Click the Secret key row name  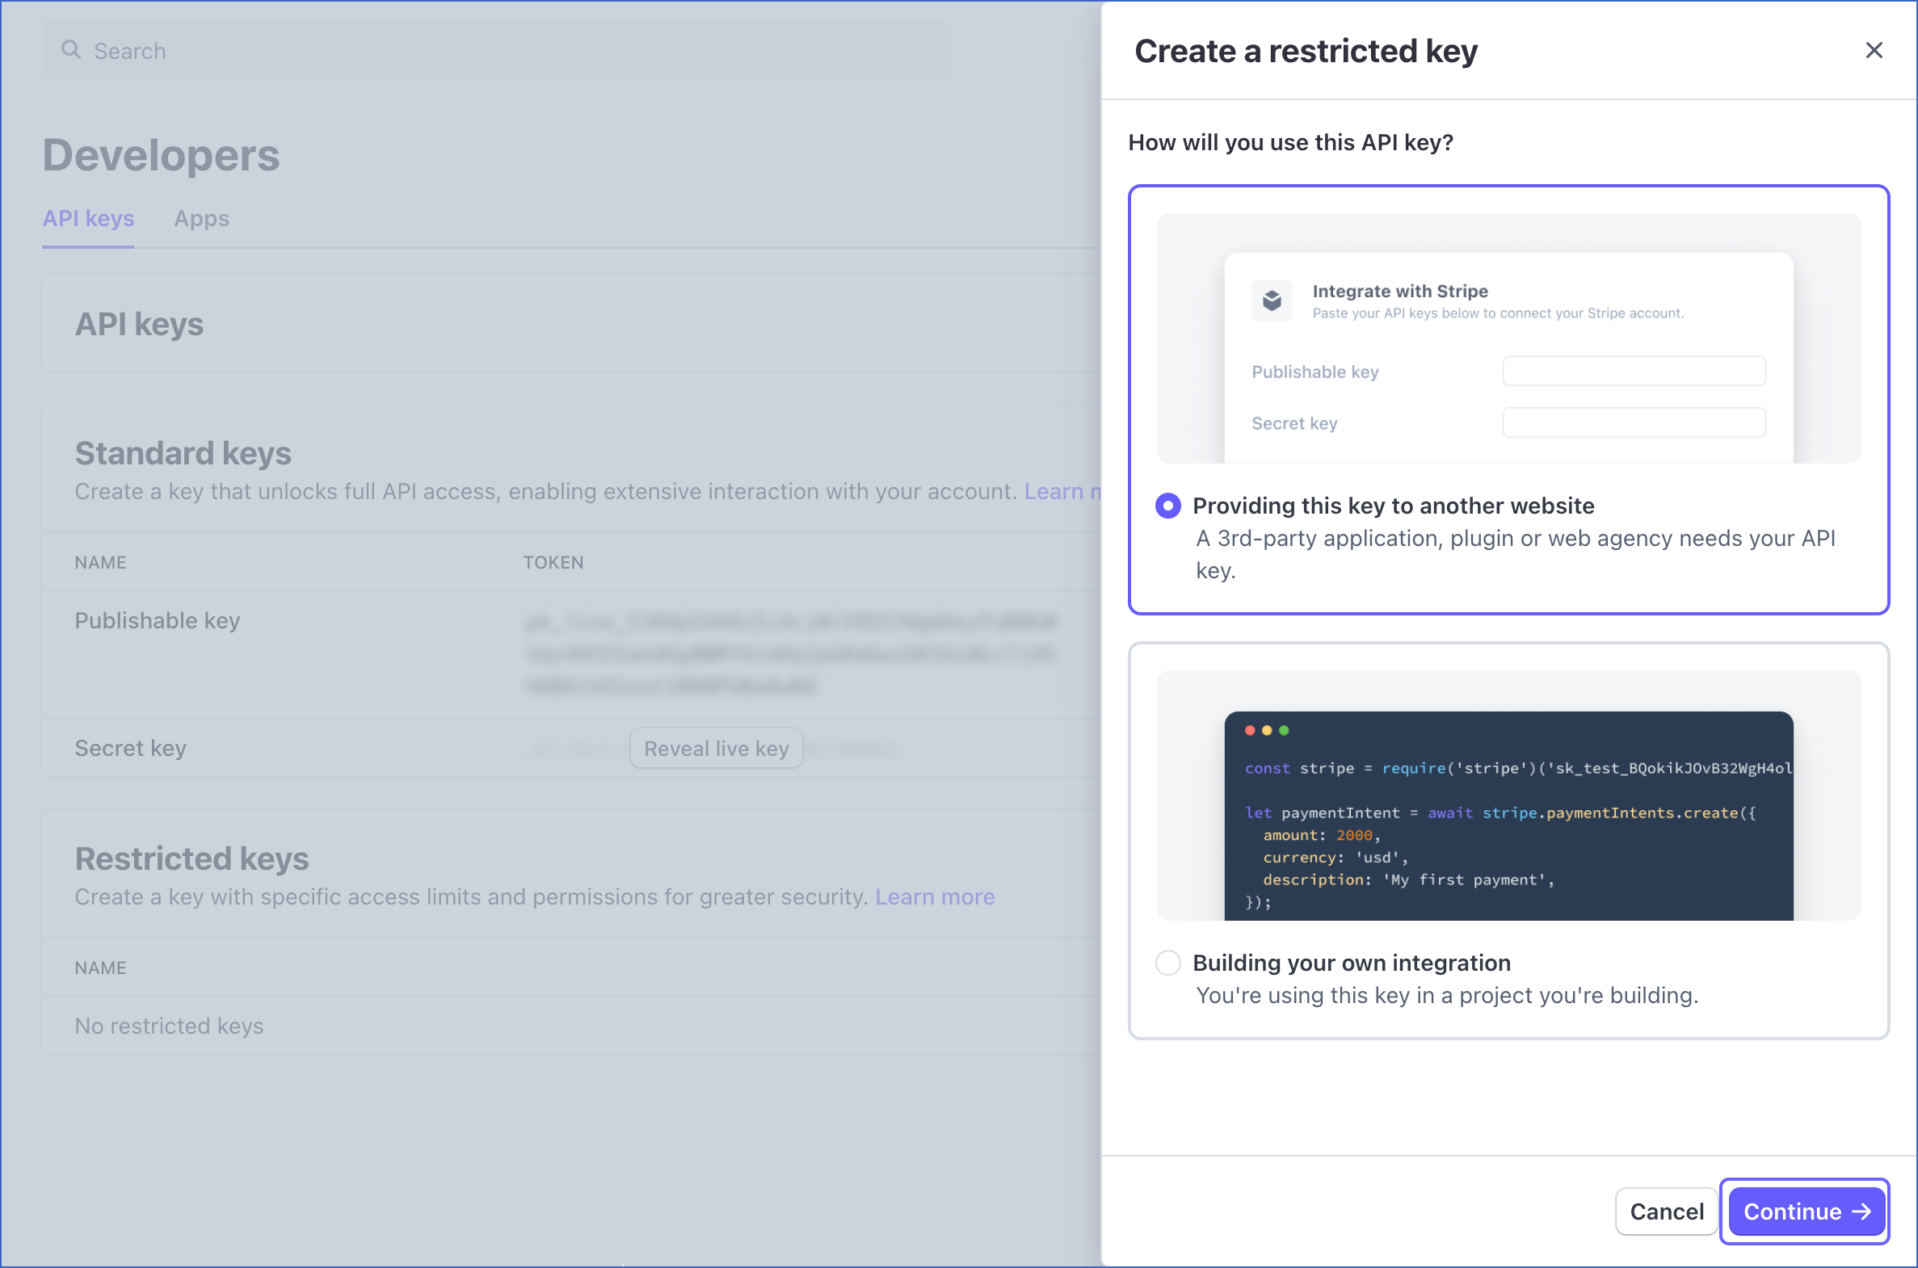click(130, 748)
